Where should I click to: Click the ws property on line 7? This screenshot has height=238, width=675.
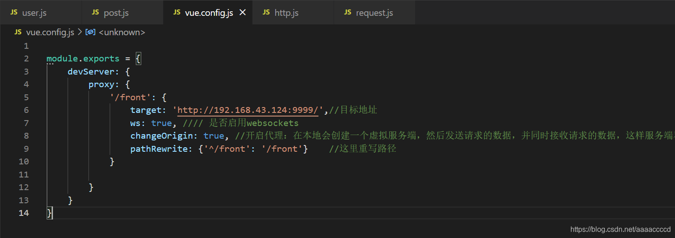coord(136,123)
